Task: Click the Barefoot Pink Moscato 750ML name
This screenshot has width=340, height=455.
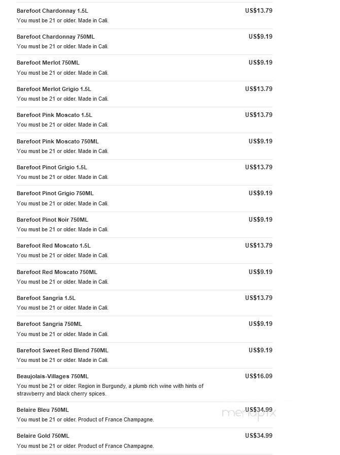Action: (57, 141)
